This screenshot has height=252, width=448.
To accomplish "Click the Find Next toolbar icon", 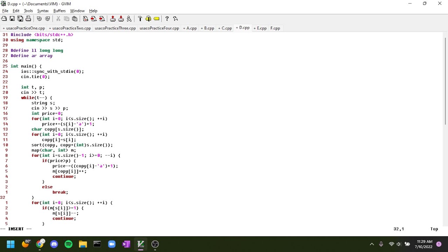I will point(94,19).
